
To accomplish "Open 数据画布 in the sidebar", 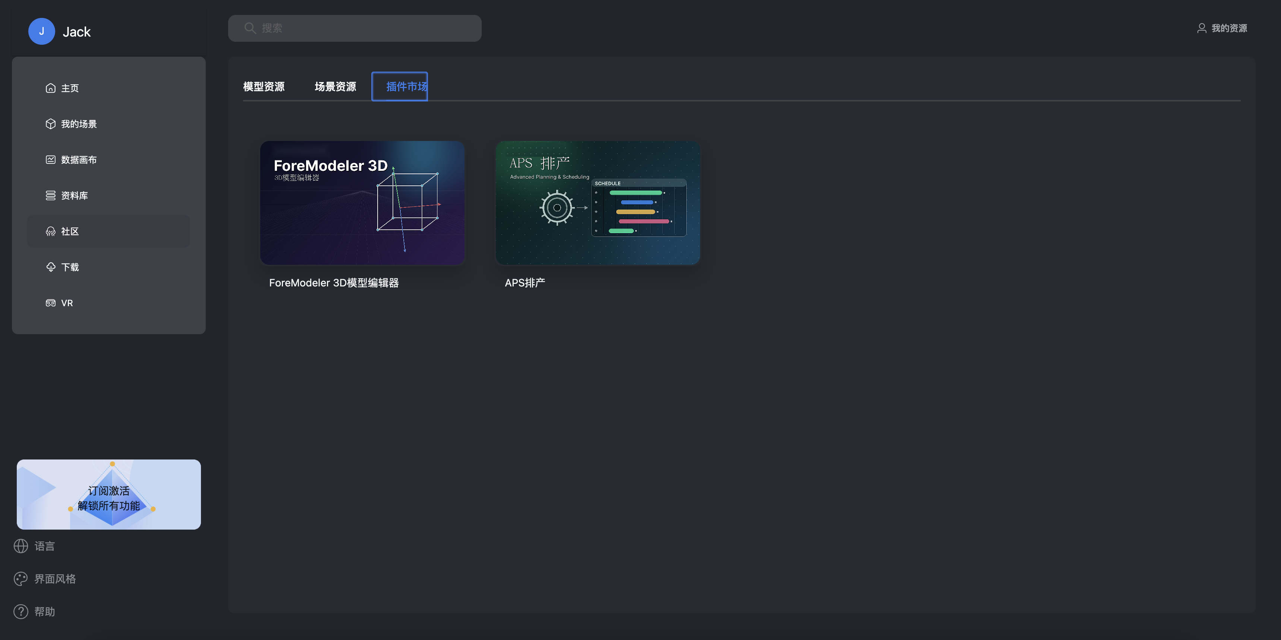I will (108, 160).
